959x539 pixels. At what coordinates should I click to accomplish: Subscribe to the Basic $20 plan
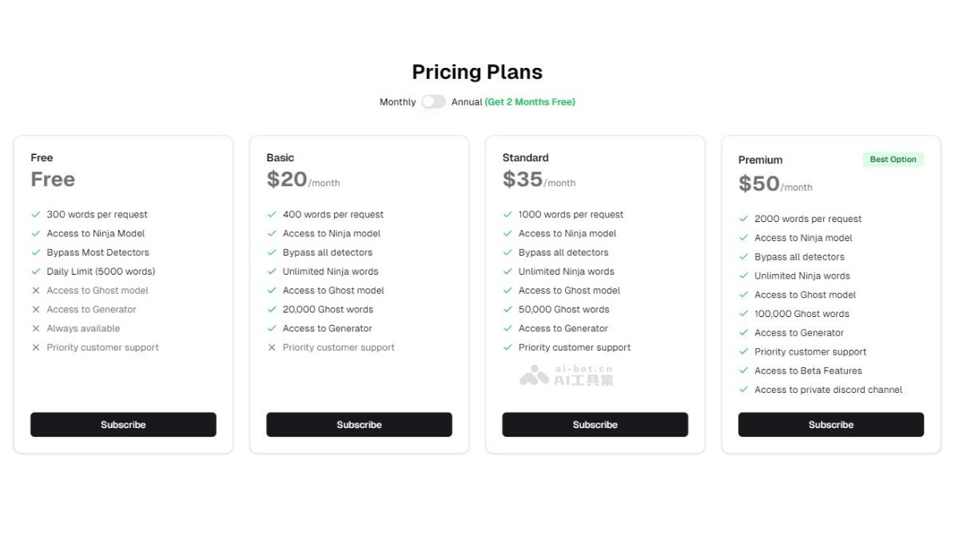click(x=359, y=425)
